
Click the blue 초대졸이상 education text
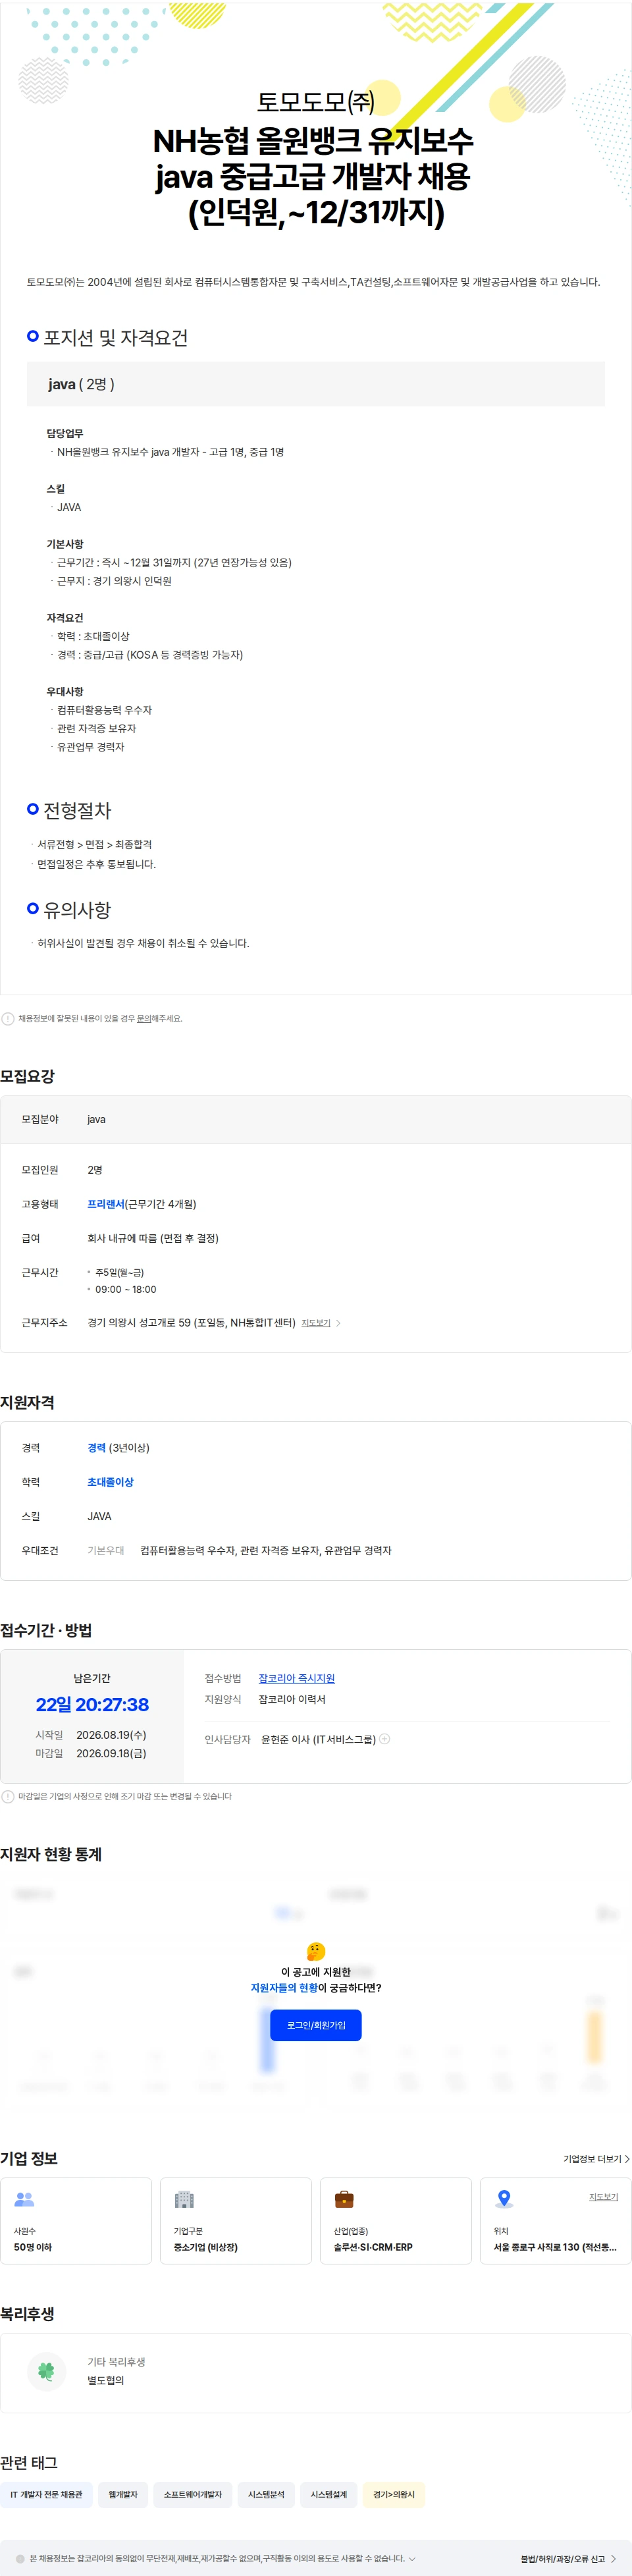(110, 1482)
